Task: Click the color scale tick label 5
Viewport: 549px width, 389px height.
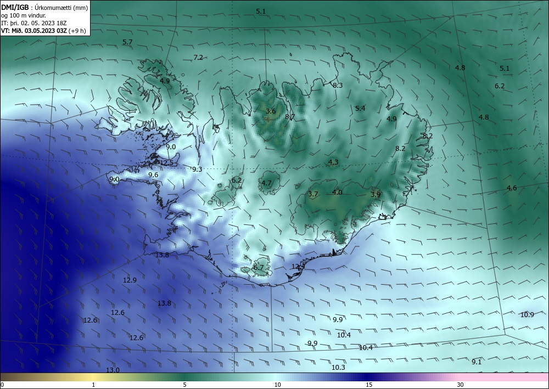Action: click(x=184, y=385)
